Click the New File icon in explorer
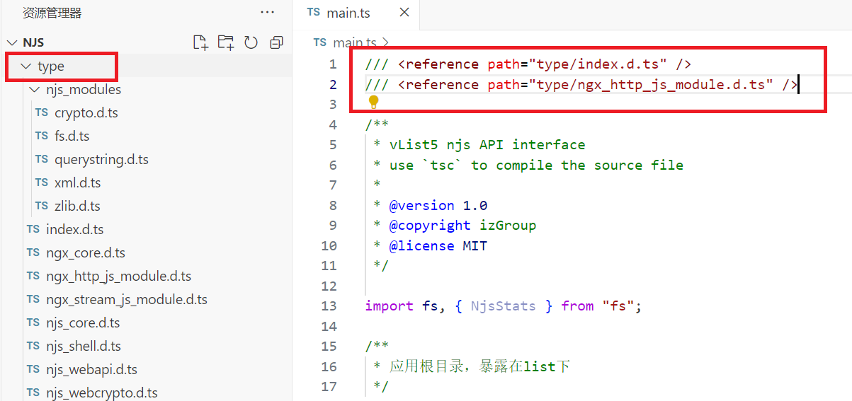This screenshot has height=401, width=852. point(200,42)
